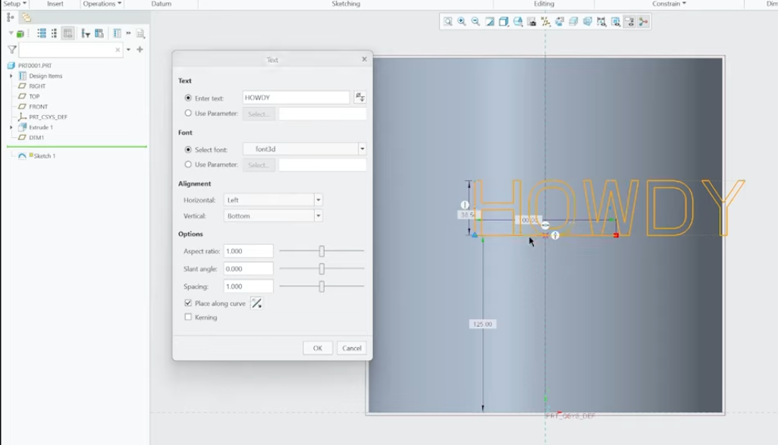The height and width of the screenshot is (445, 778).
Task: Uncheck the Place along curve checkbox
Action: pos(188,302)
